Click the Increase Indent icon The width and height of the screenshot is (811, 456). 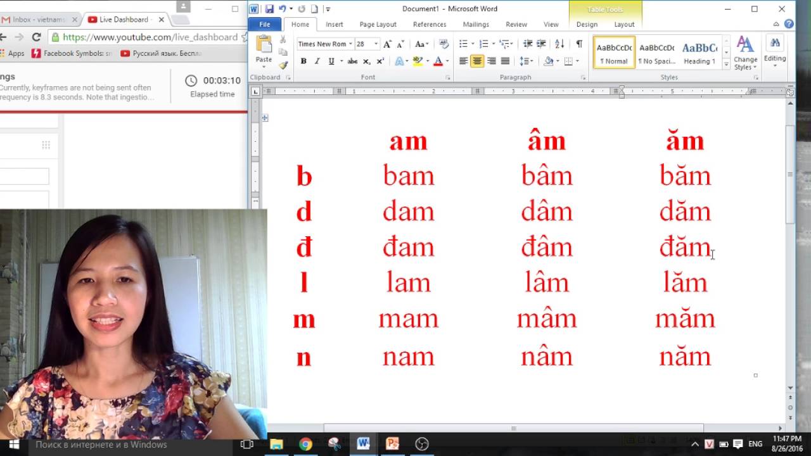pos(541,44)
